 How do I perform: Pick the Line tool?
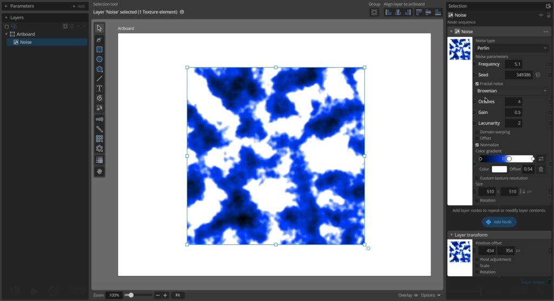click(100, 78)
